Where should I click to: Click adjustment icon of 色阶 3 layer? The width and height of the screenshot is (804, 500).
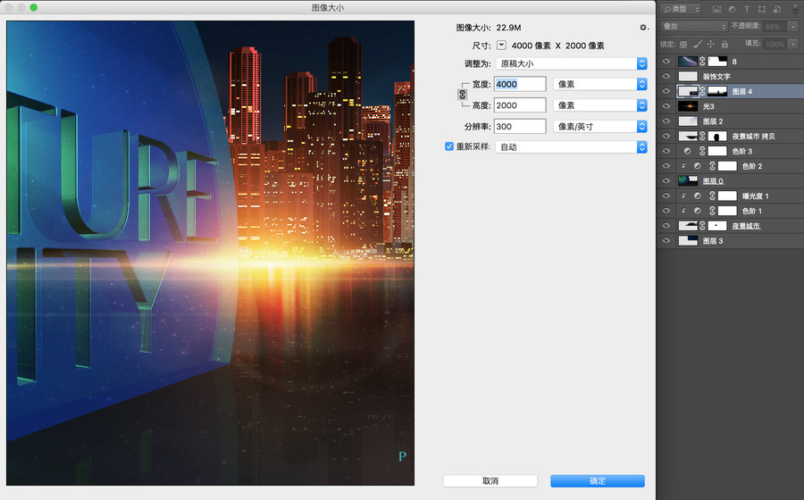(688, 151)
